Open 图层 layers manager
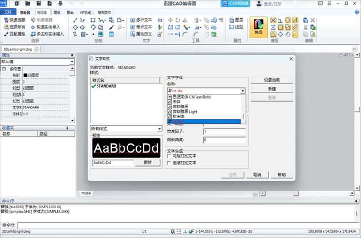The width and height of the screenshot is (361, 238). pos(236,20)
